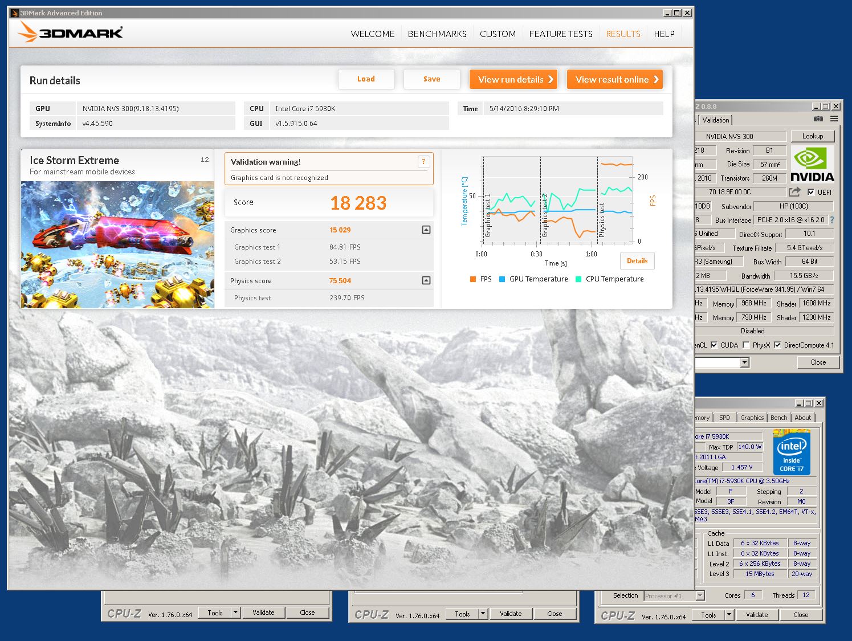Click Tools in the left CPU-Z window

[215, 613]
